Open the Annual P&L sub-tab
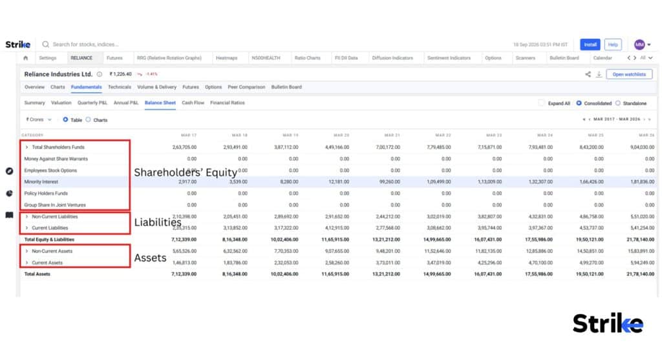This screenshot has width=662, height=350. 126,103
